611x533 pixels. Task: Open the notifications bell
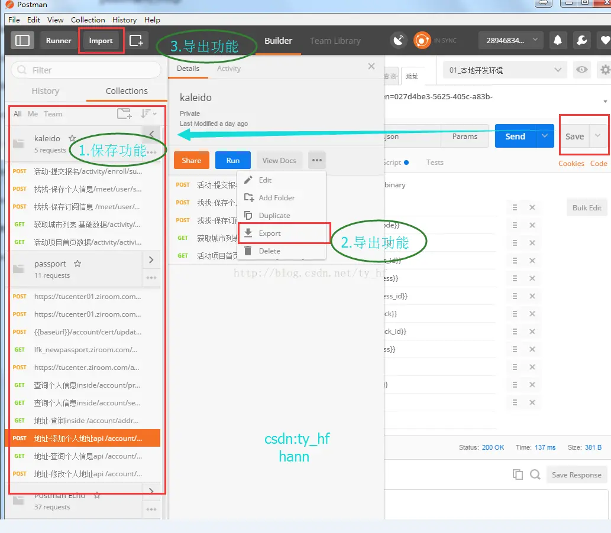pyautogui.click(x=558, y=40)
